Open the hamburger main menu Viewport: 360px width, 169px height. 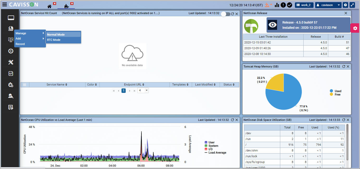4,5
